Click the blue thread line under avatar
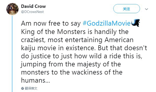Viewport: 156px width, 92px height. click(x=12, y=54)
